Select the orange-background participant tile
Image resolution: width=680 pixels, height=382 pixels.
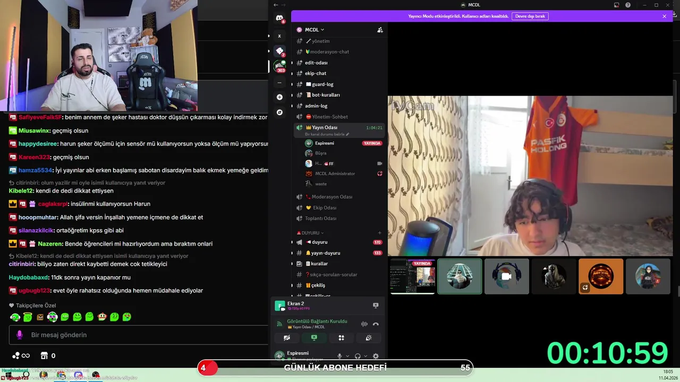pos(601,276)
